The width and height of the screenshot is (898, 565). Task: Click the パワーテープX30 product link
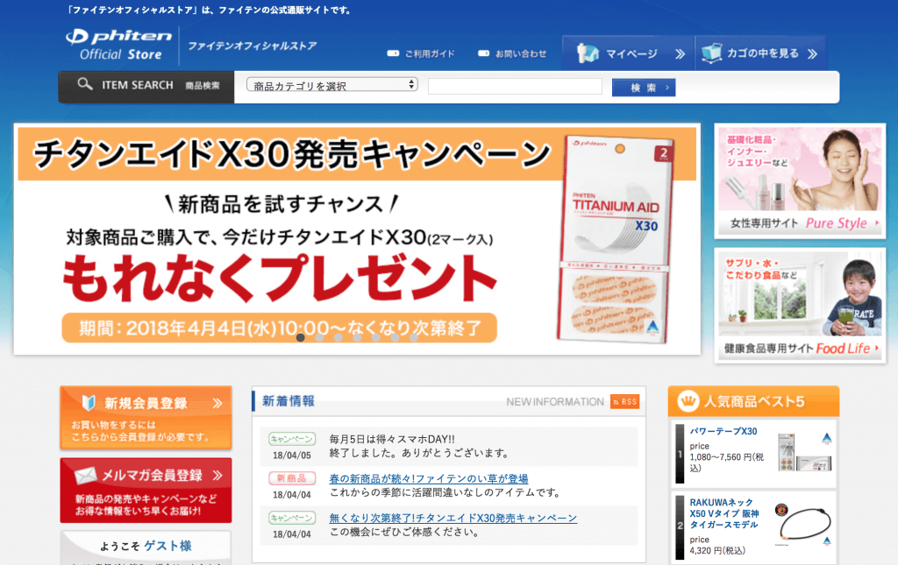(723, 431)
